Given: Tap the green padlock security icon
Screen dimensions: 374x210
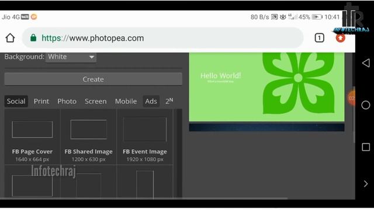Looking at the screenshot, I should pos(33,37).
